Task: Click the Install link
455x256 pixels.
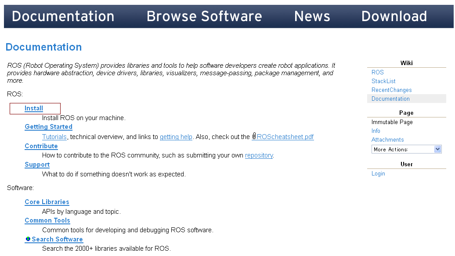Action: pyautogui.click(x=34, y=108)
